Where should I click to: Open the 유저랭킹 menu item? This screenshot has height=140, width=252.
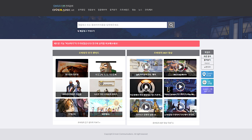click(82, 10)
